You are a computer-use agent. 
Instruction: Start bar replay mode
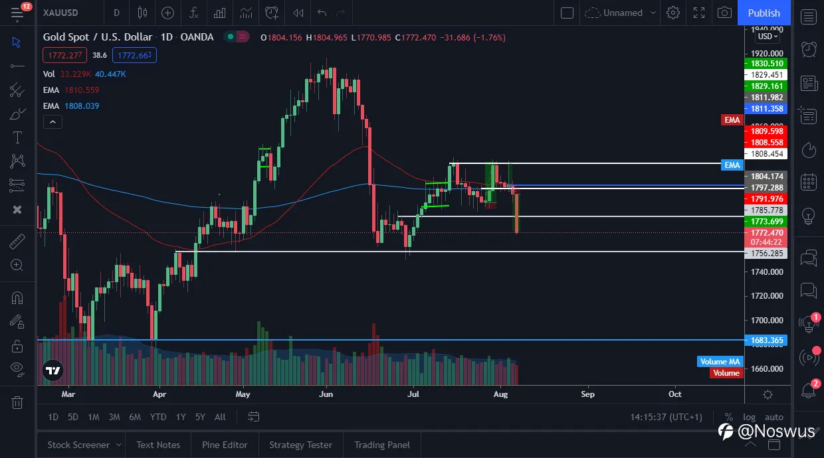pyautogui.click(x=298, y=13)
